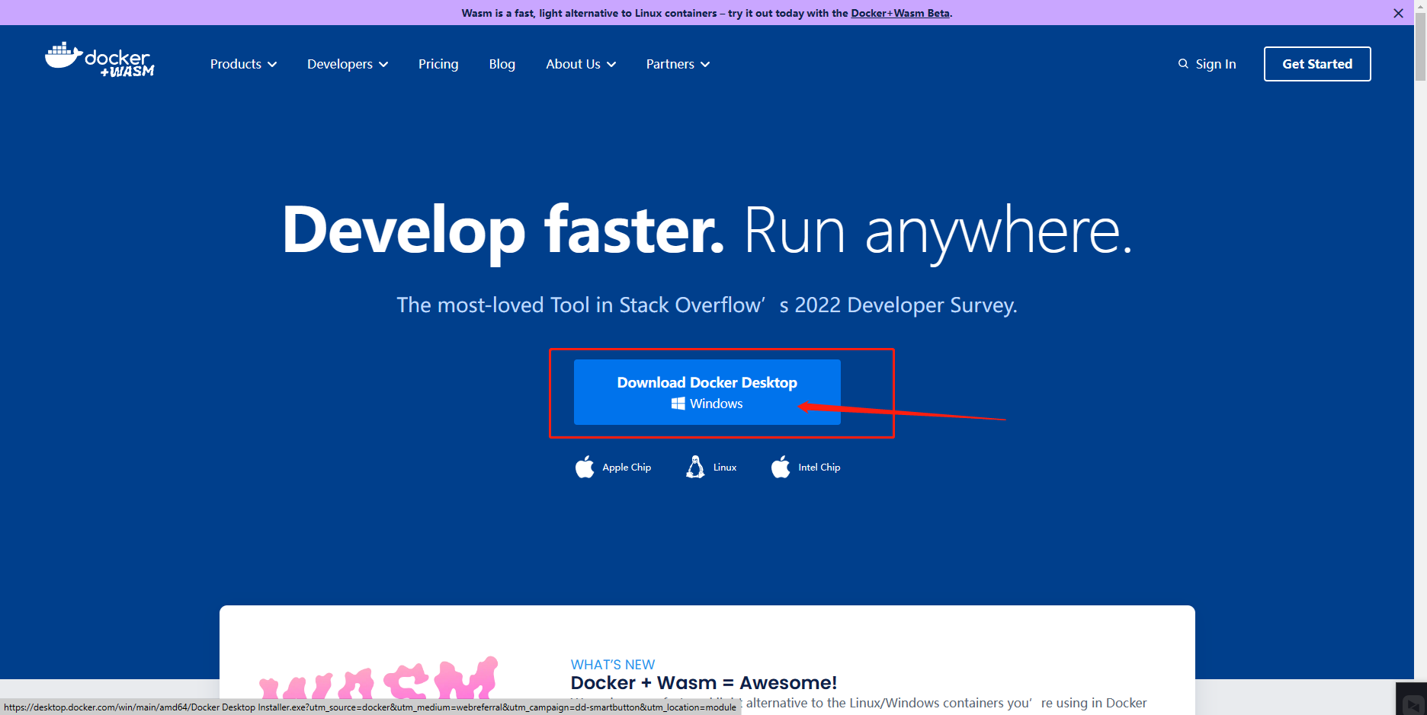
Task: Click the pink WASM graphic thumbnail
Action: pos(378,678)
